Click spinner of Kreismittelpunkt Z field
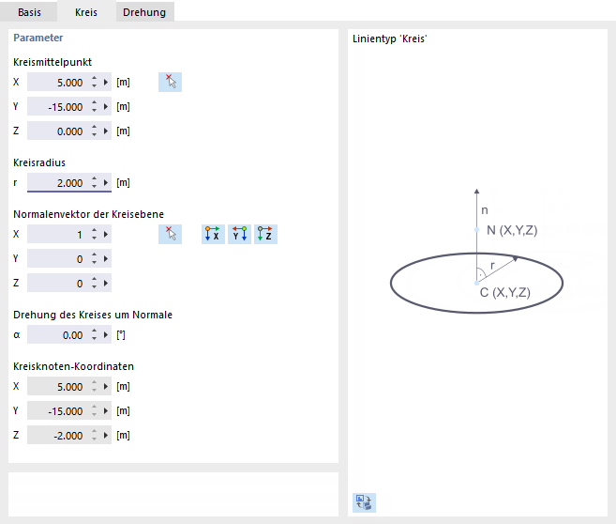The width and height of the screenshot is (616, 524). point(95,131)
